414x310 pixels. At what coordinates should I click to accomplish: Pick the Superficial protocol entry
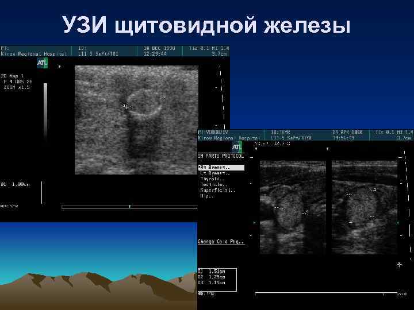pos(217,191)
